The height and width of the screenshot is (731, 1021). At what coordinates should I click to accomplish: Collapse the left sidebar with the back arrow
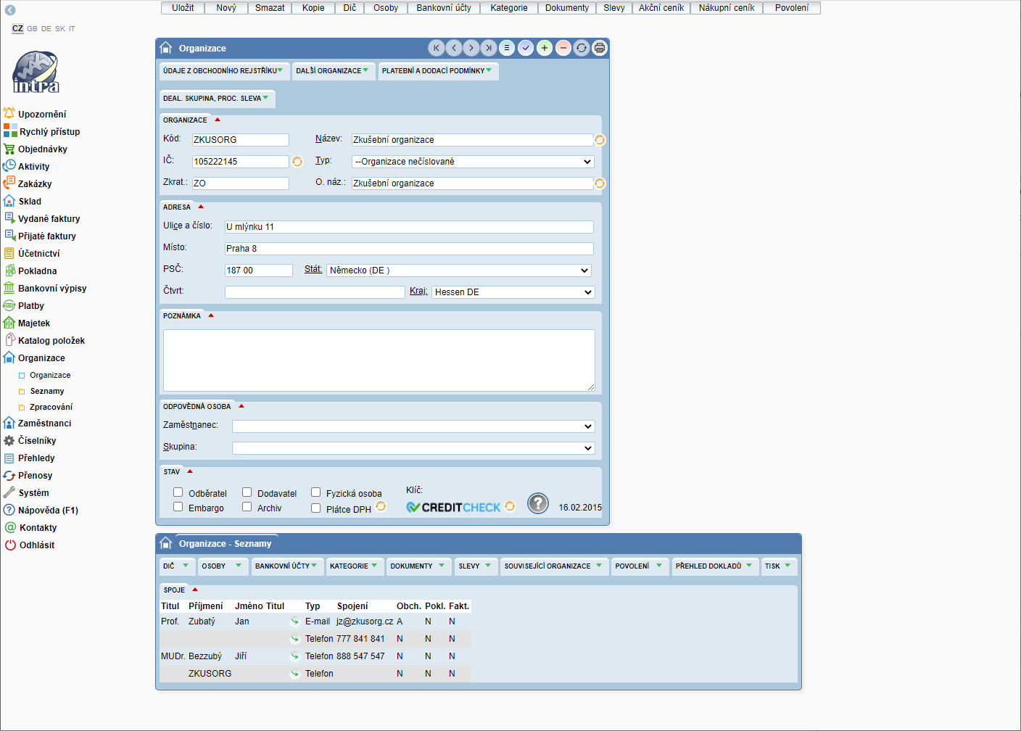click(x=10, y=10)
